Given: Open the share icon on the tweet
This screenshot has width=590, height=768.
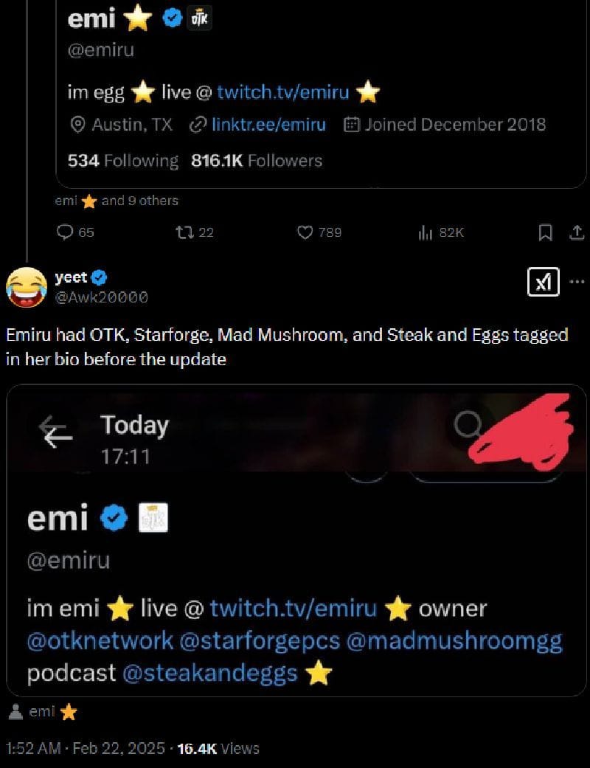Looking at the screenshot, I should point(577,232).
